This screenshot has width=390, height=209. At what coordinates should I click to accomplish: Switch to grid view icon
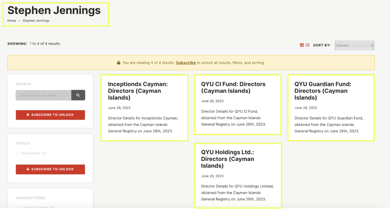302,45
